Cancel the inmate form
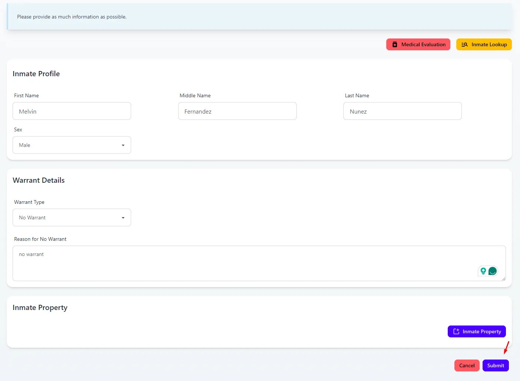520x381 pixels. coord(467,365)
